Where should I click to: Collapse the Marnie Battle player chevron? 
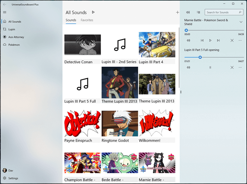tap(241, 22)
